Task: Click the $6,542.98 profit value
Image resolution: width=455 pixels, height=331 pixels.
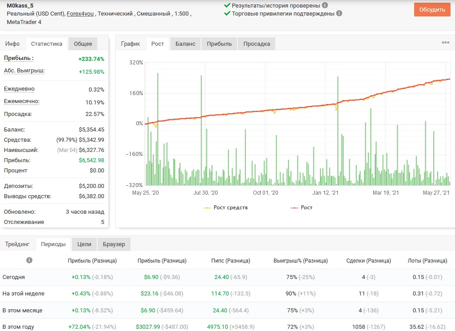Action: coord(91,160)
